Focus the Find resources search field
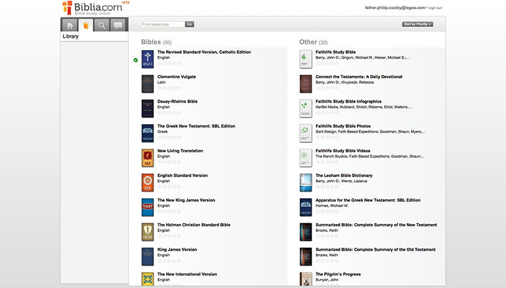This screenshot has width=506, height=288. click(x=163, y=24)
